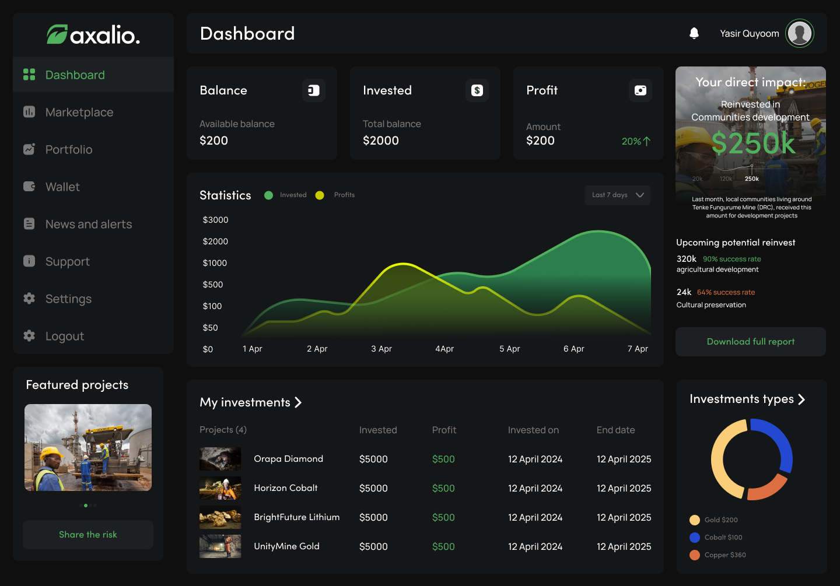Select the 250k point on impact slider
The width and height of the screenshot is (840, 586).
[x=752, y=166]
